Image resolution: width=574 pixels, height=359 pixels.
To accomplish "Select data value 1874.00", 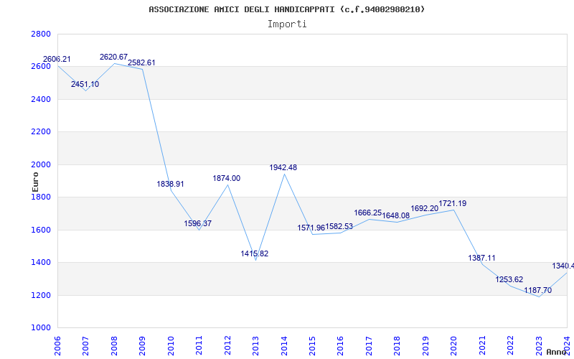I will [227, 178].
